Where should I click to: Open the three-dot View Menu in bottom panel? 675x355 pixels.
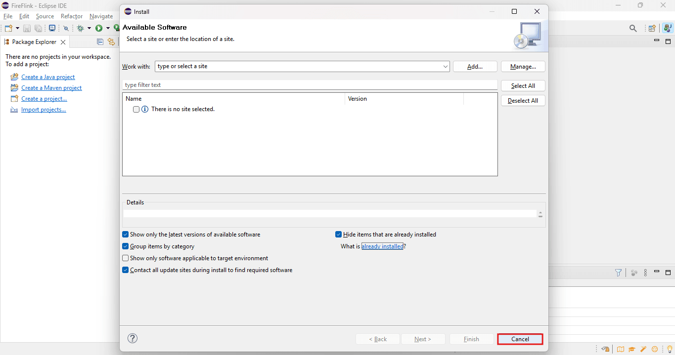tap(646, 273)
